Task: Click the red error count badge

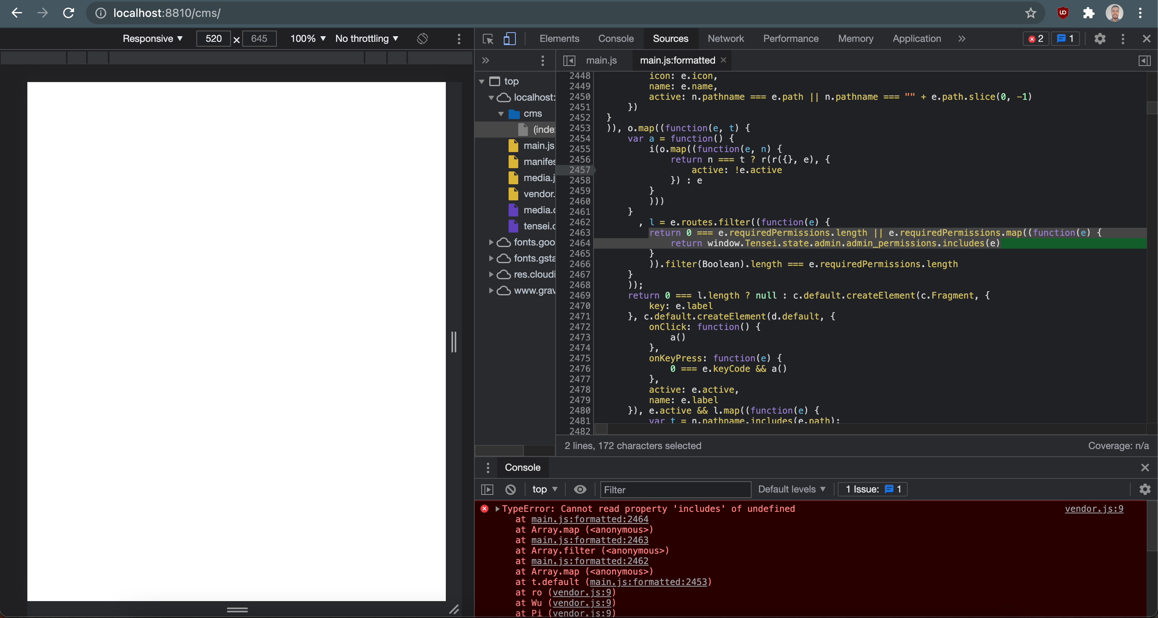Action: click(1035, 39)
